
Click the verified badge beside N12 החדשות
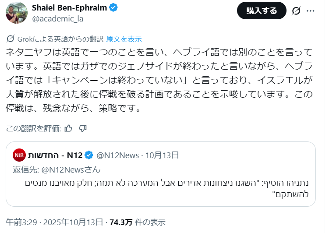coord(88,155)
